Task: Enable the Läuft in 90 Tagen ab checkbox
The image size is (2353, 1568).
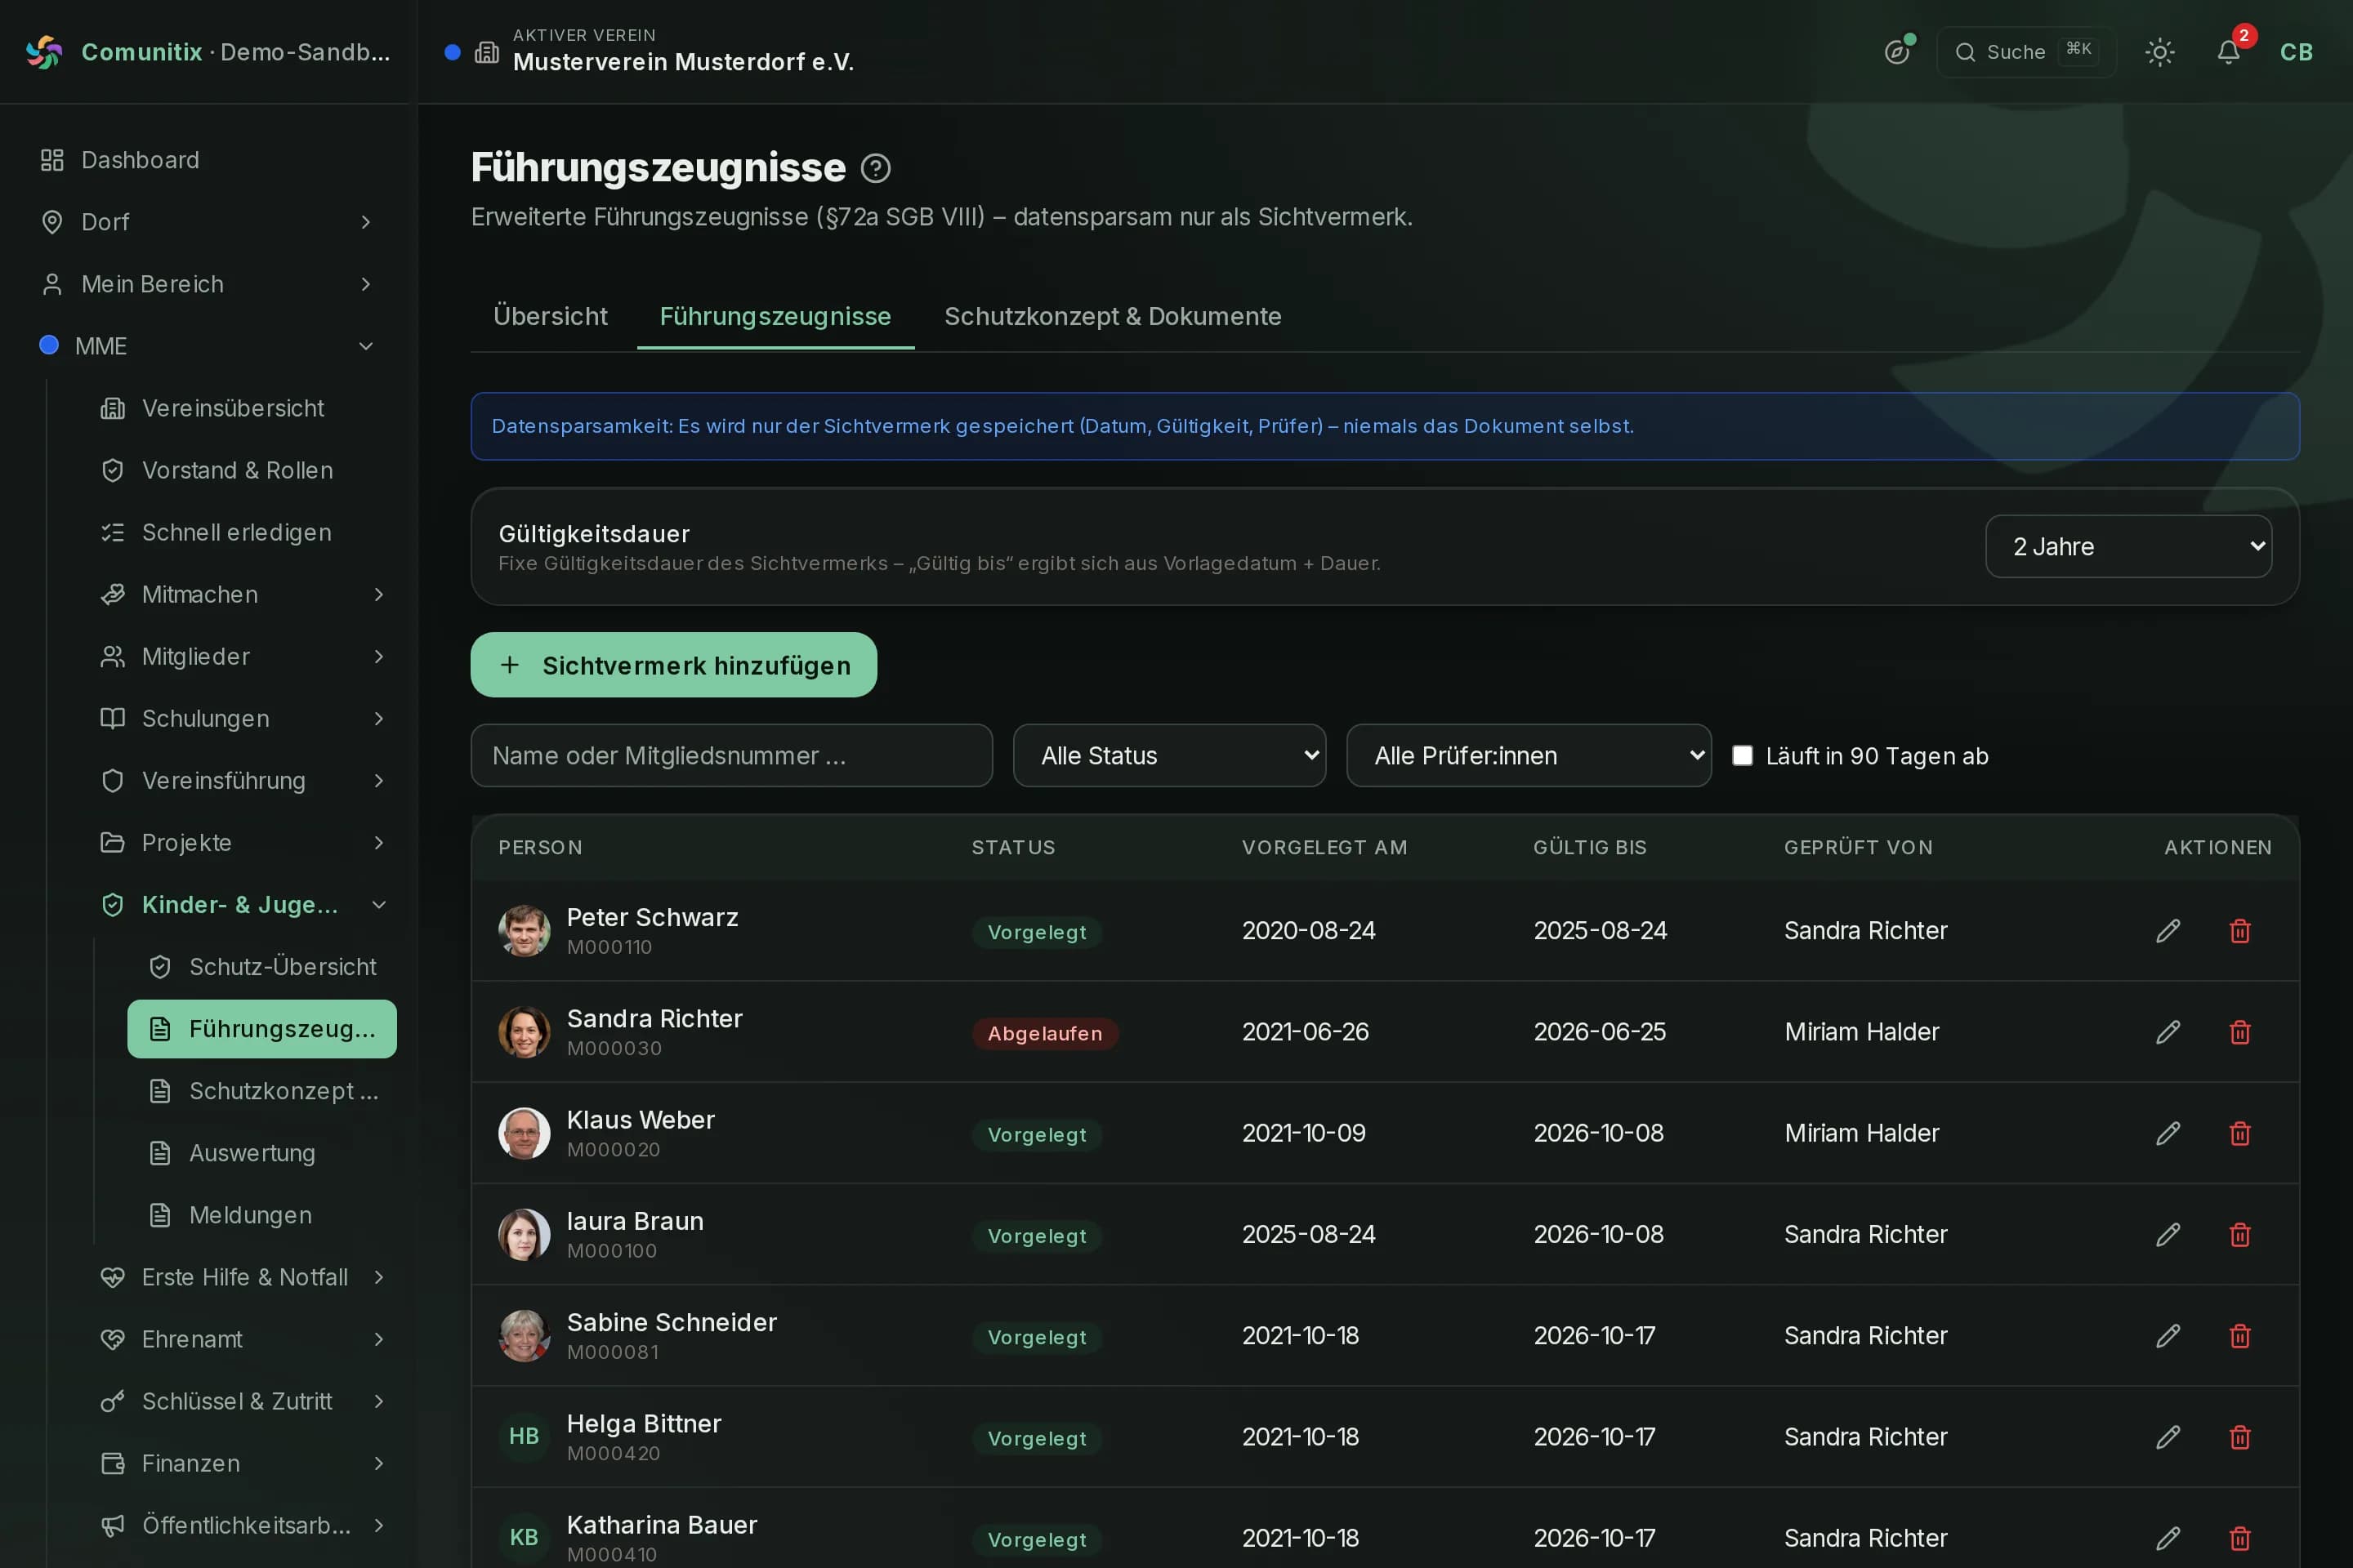Action: pos(1742,756)
